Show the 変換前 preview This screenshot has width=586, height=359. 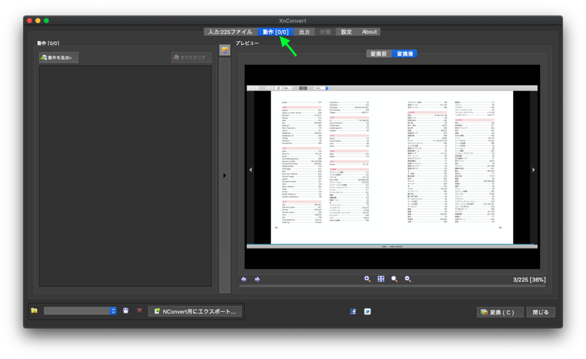379,54
